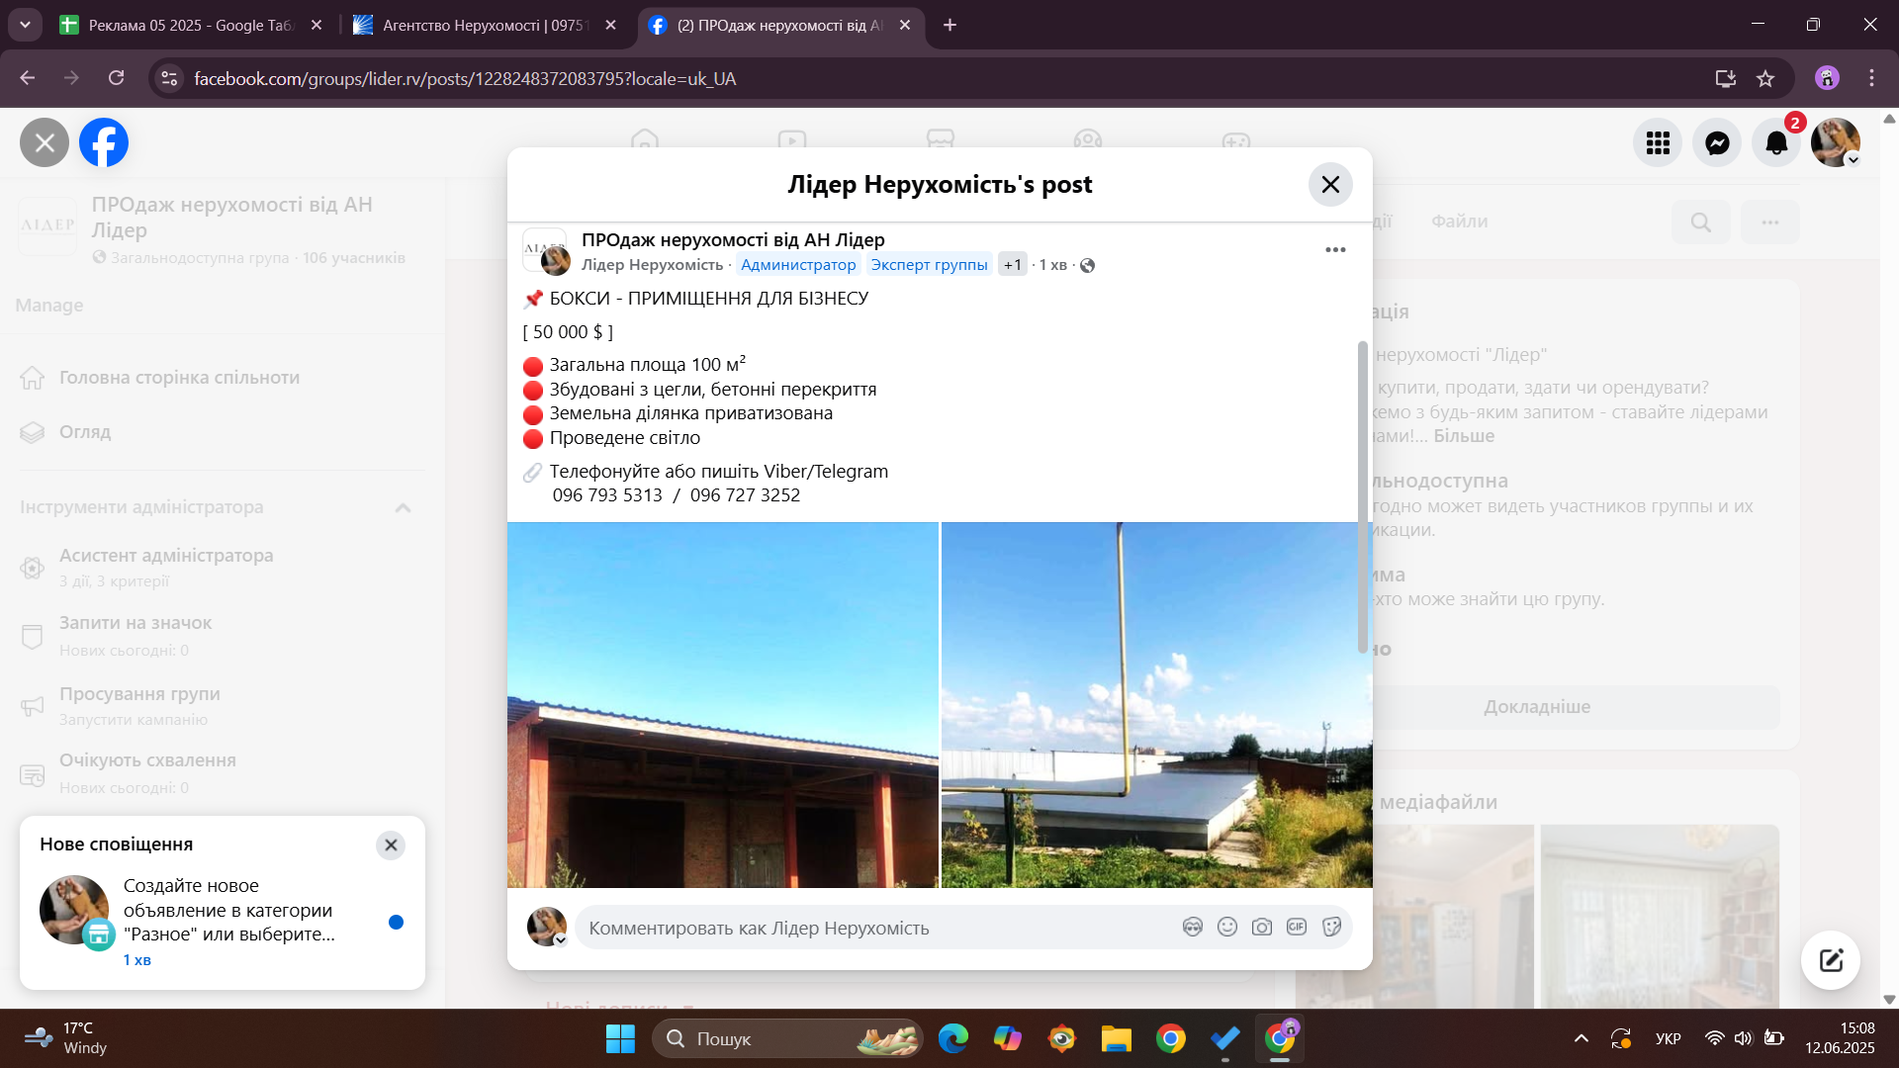
Task: Attach photo using camera icon in comment box
Action: point(1261,927)
